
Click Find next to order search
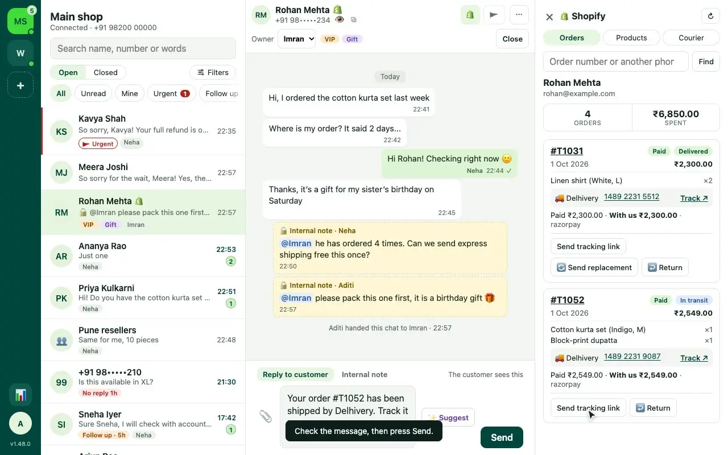[x=706, y=61]
